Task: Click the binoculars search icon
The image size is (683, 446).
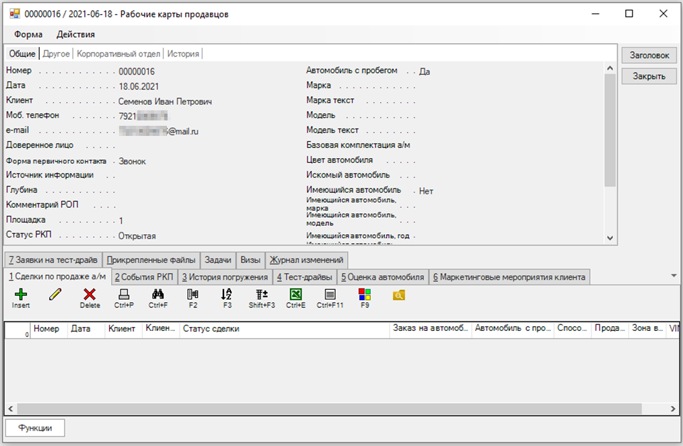Action: (158, 294)
